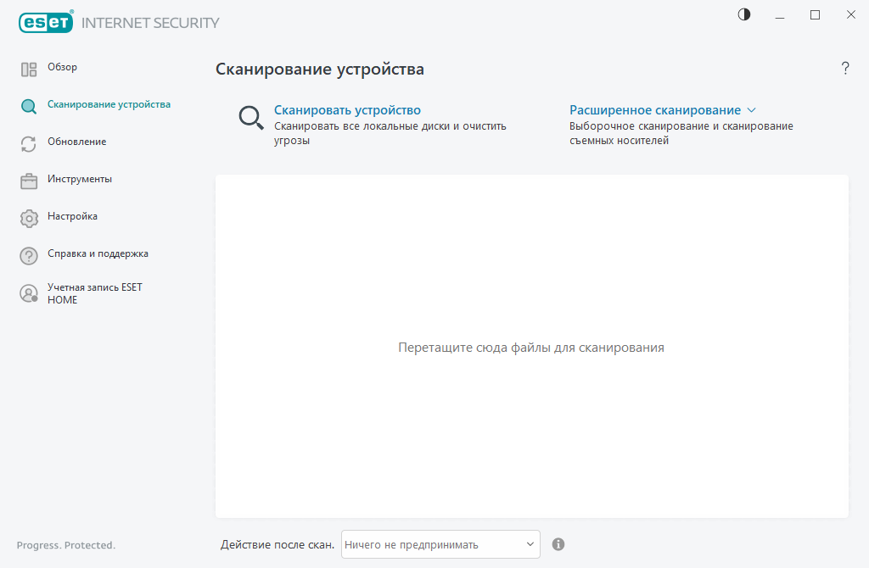
Task: Click the Учетная запись ESET HOME user icon
Action: [29, 293]
